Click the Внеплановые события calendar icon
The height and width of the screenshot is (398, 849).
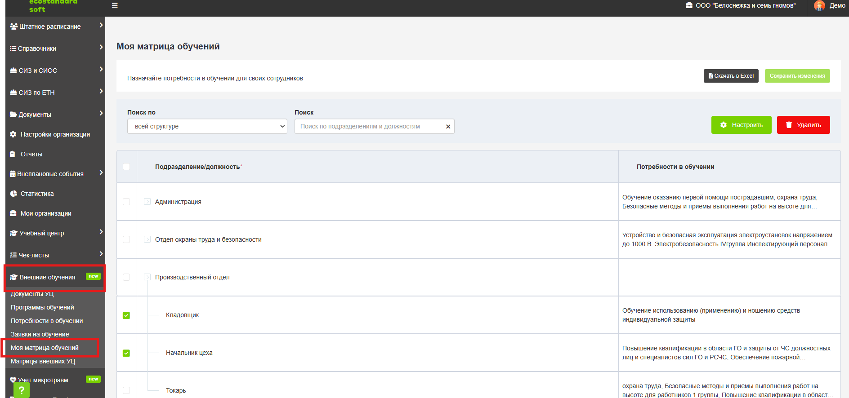point(13,174)
